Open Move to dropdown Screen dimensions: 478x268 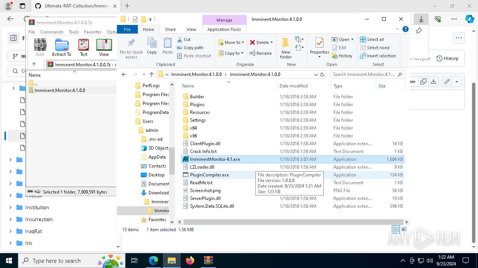click(231, 42)
